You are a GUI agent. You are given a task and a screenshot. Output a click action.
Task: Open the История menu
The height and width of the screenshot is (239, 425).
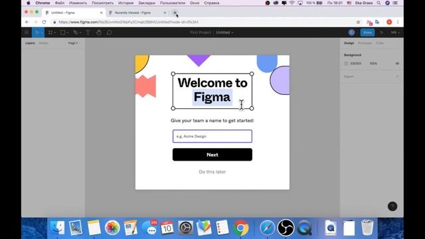(x=126, y=3)
